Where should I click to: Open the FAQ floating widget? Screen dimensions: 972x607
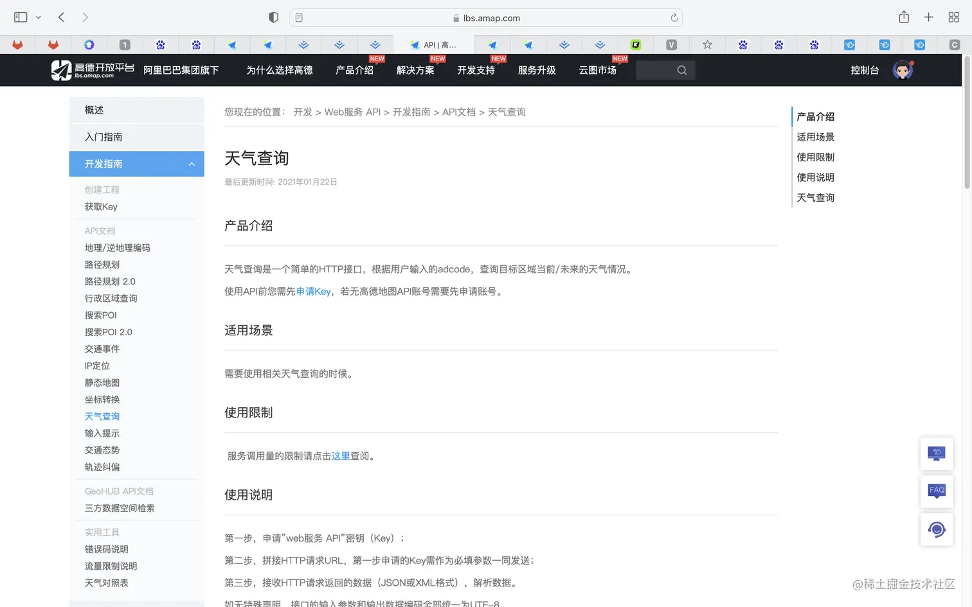[x=937, y=491]
